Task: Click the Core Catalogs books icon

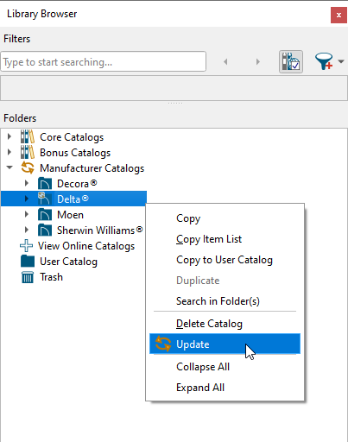Action: tap(28, 136)
